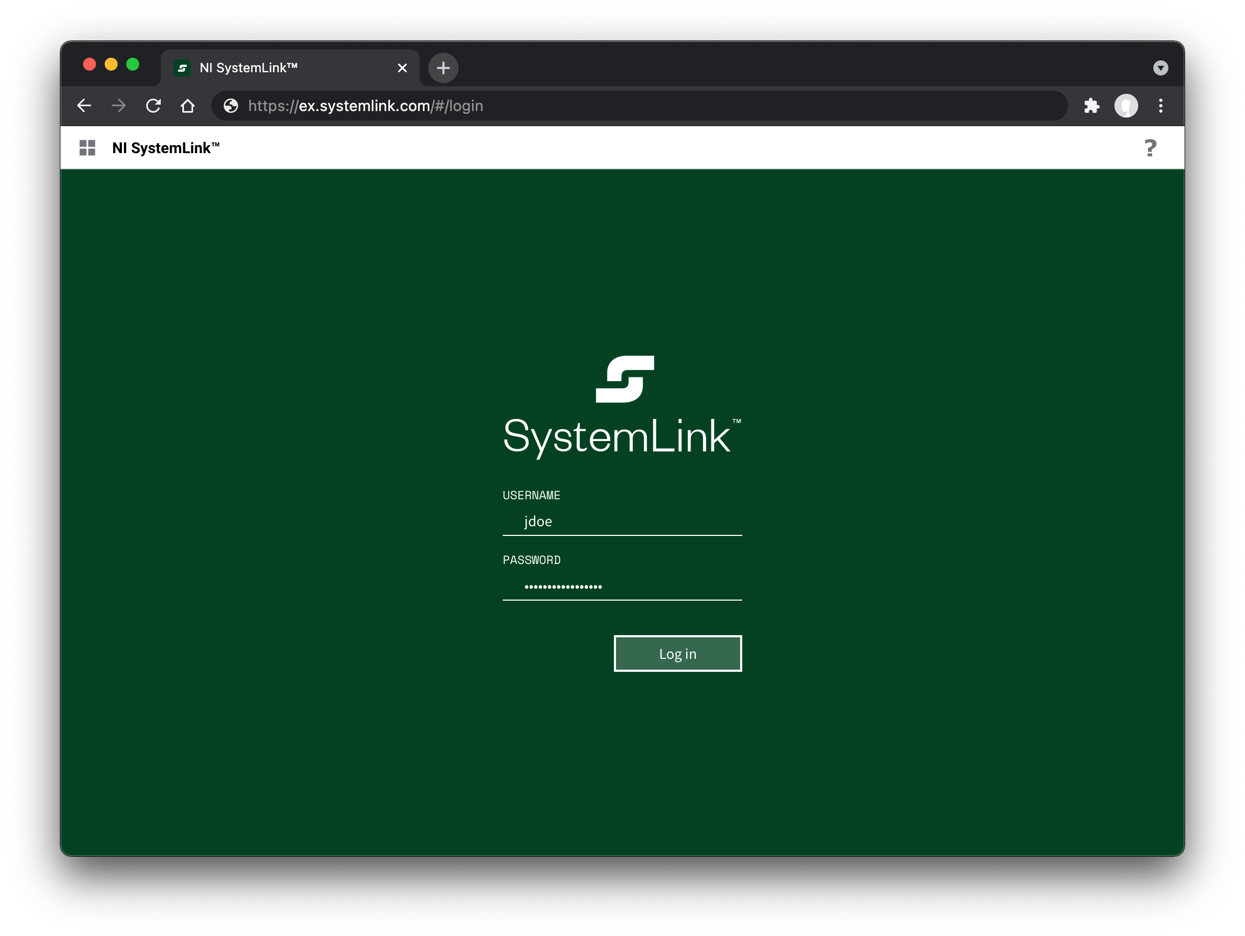Screen dimensions: 1245x936
Task: Click the browser profile avatar icon
Action: pos(1126,106)
